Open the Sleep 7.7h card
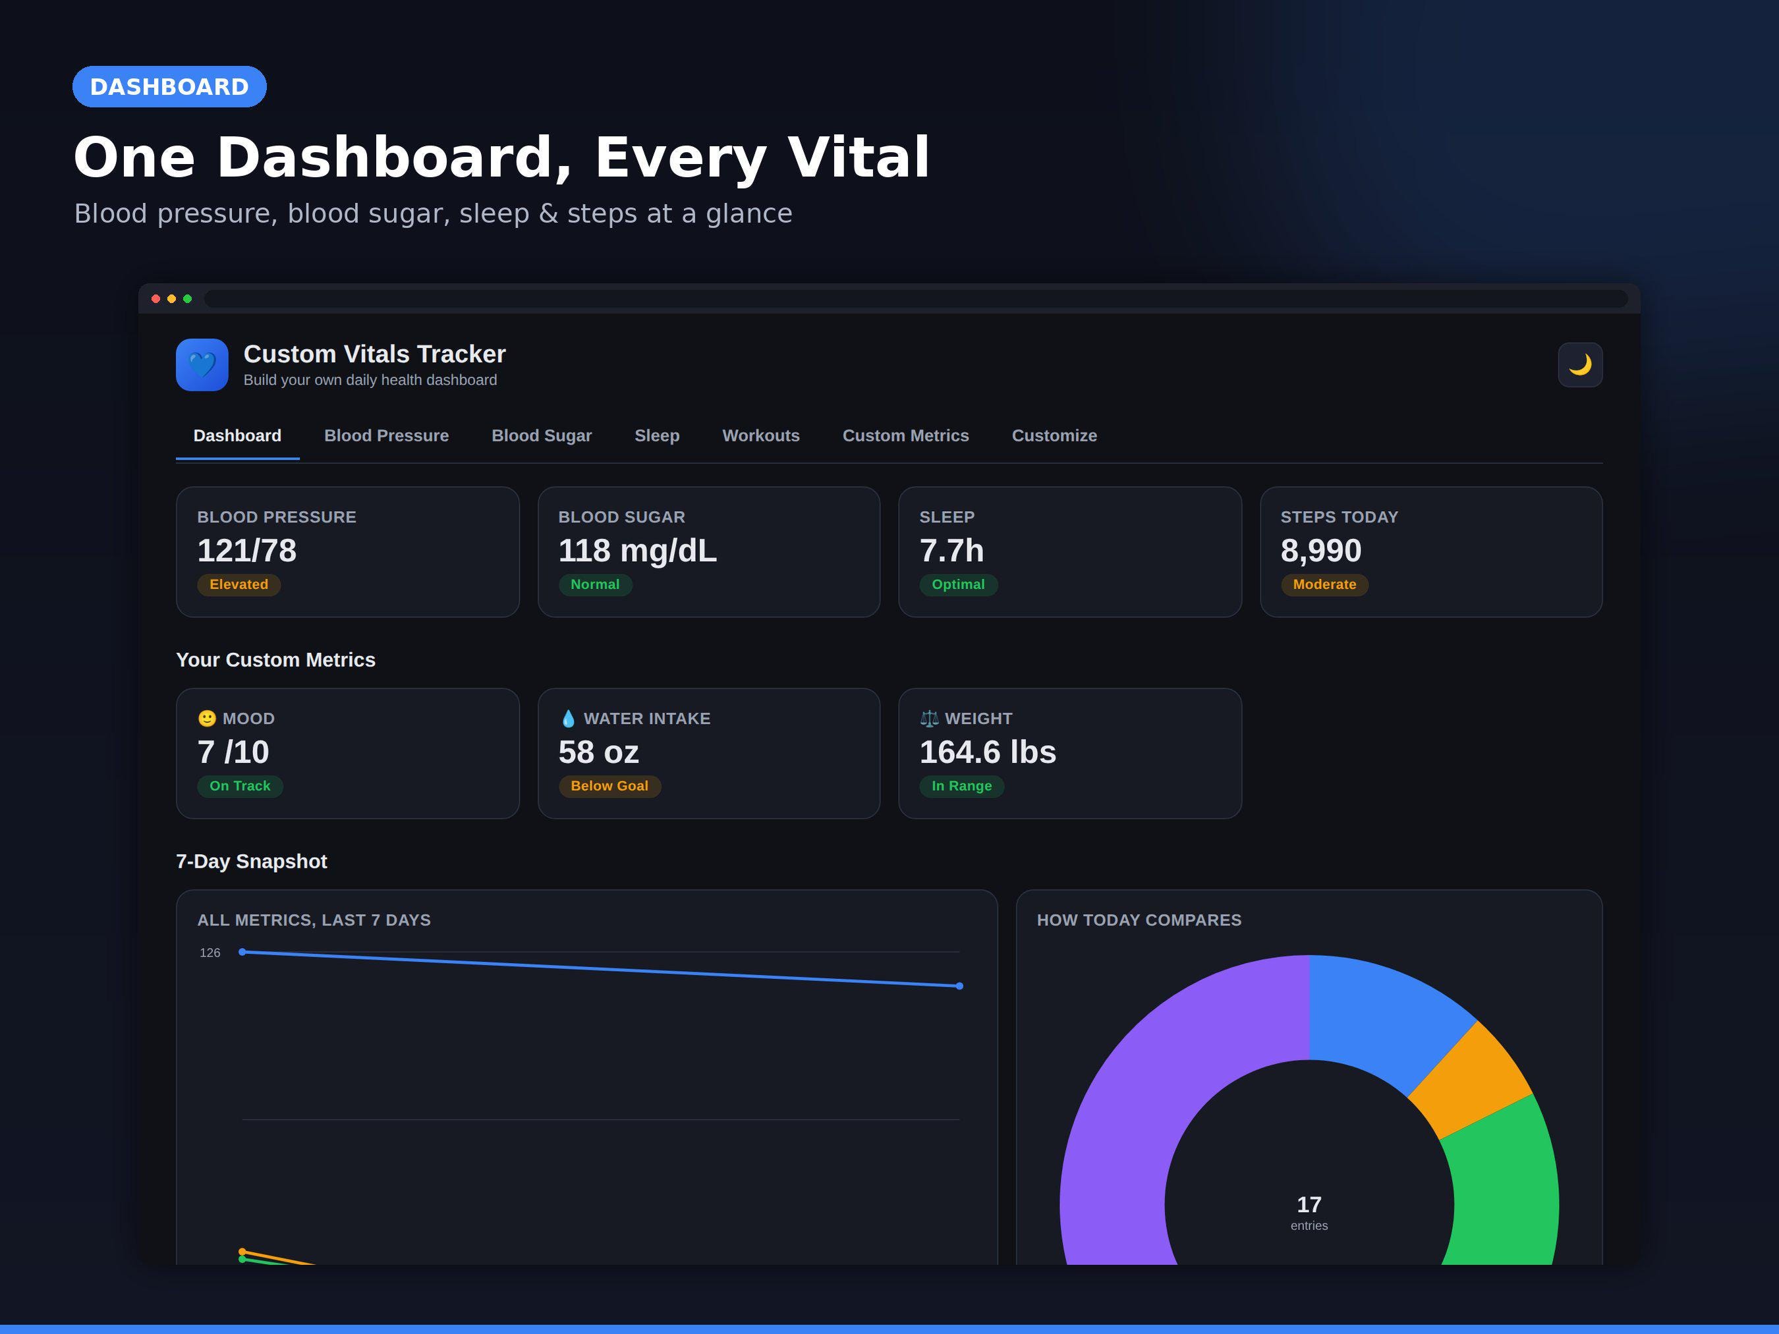This screenshot has width=1779, height=1334. point(1069,551)
